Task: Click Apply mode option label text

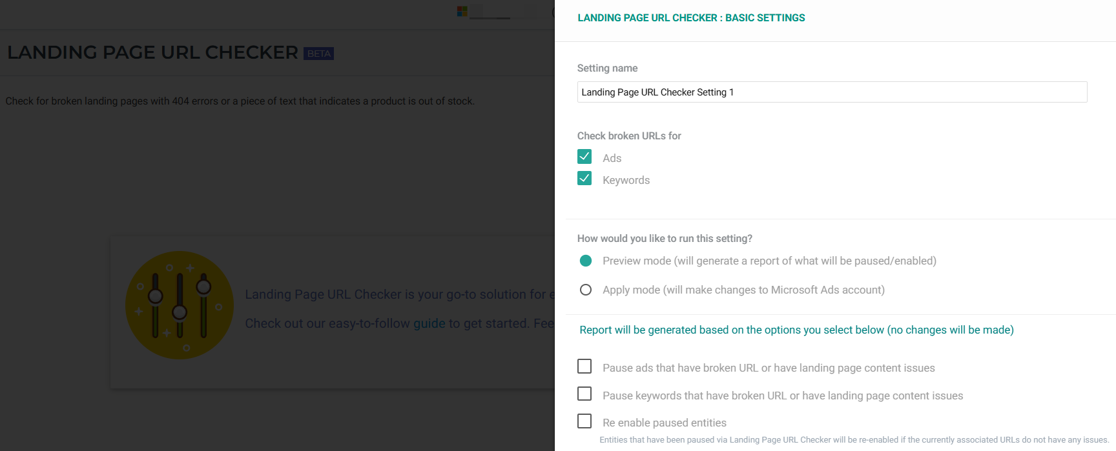Action: tap(743, 290)
